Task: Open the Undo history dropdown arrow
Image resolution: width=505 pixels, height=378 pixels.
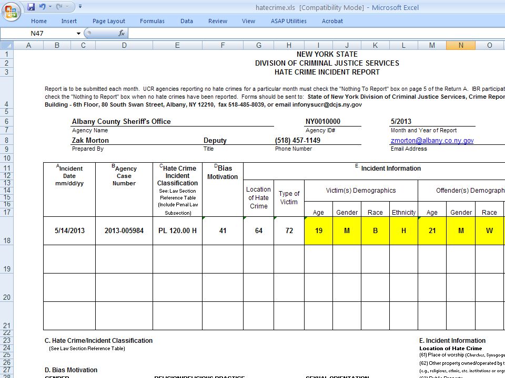Action: [50, 6]
